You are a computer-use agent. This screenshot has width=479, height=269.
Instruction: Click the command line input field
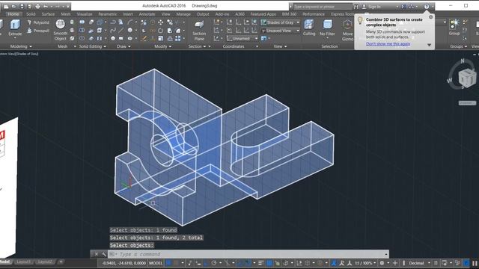pos(248,254)
